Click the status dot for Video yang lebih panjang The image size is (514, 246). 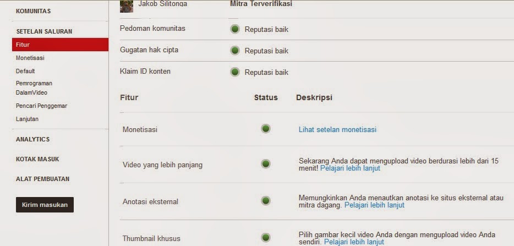tap(265, 163)
